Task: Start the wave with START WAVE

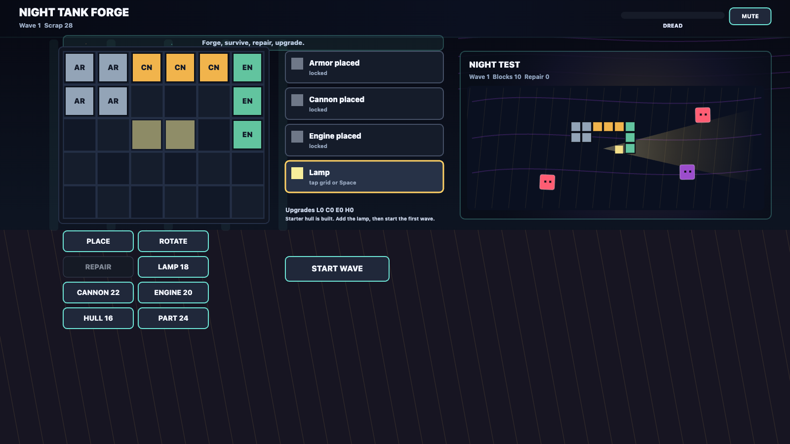Action: (337, 269)
